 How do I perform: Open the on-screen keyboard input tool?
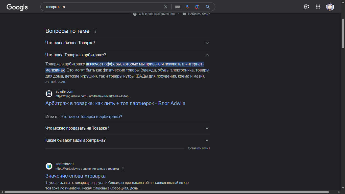click(x=178, y=7)
